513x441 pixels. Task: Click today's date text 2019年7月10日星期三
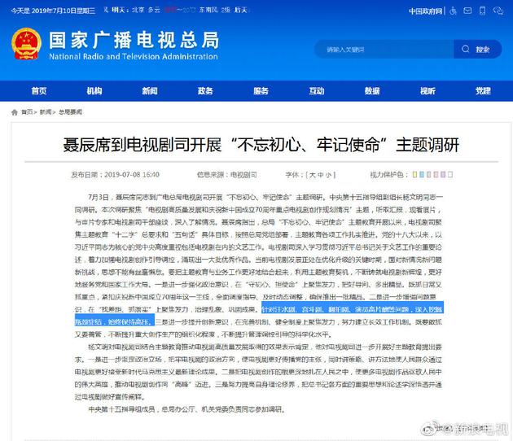pyautogui.click(x=64, y=11)
